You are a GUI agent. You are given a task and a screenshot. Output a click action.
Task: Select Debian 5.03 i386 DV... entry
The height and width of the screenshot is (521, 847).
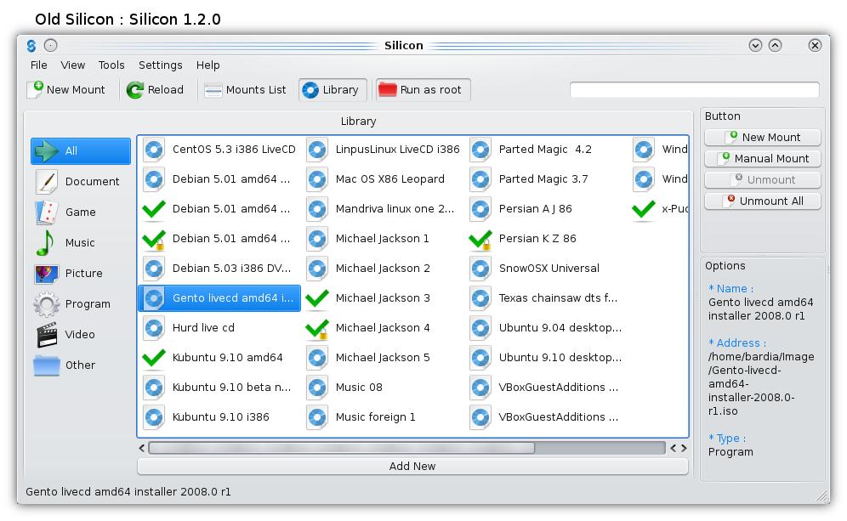point(219,269)
